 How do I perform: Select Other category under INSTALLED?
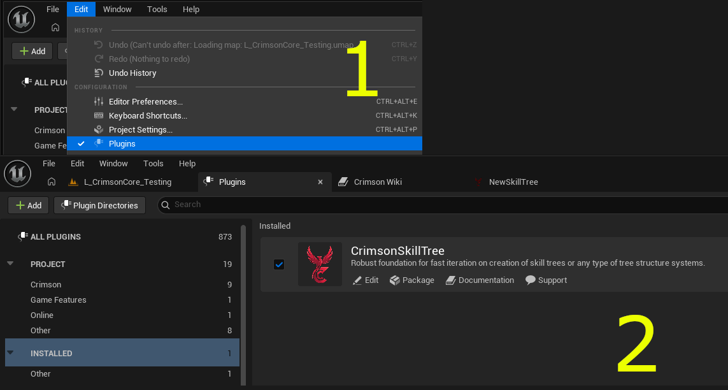pos(122,373)
